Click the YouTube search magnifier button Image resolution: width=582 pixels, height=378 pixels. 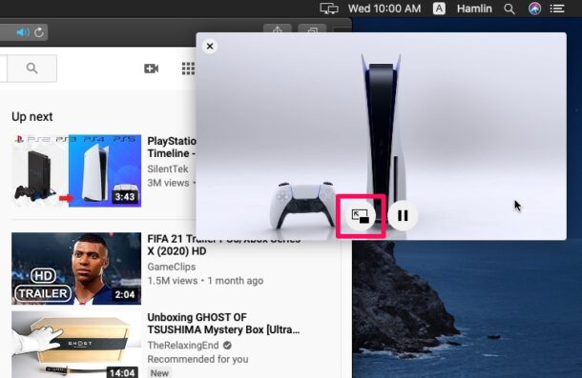coord(31,69)
